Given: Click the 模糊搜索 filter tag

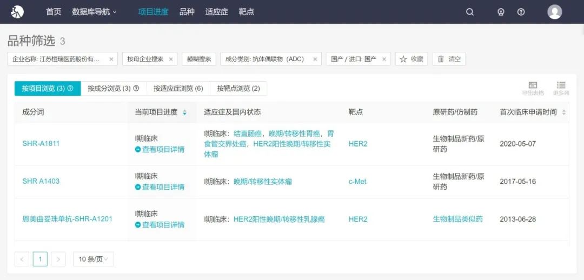Looking at the screenshot, I should click(199, 59).
